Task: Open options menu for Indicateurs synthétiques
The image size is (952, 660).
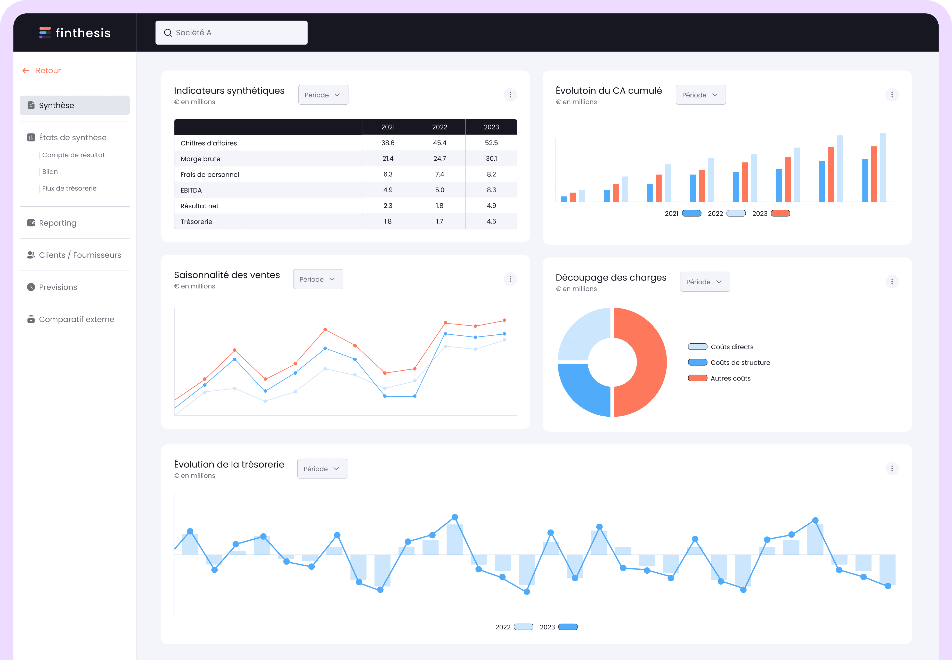Action: [510, 95]
